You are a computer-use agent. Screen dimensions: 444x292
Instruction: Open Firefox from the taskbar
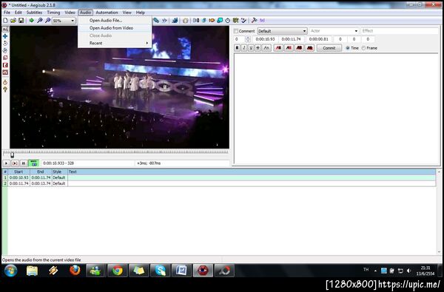pyautogui.click(x=75, y=271)
